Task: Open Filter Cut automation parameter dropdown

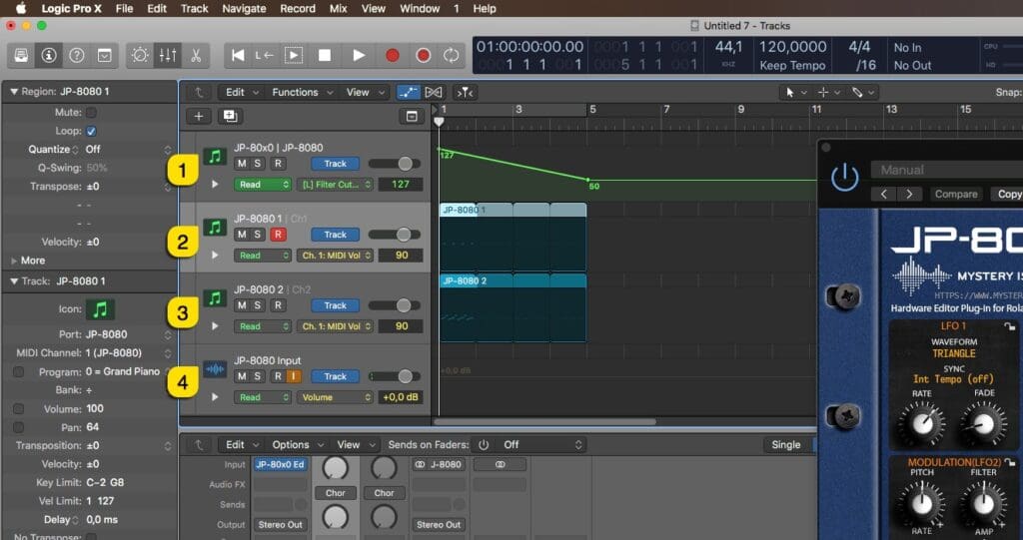Action: (336, 185)
